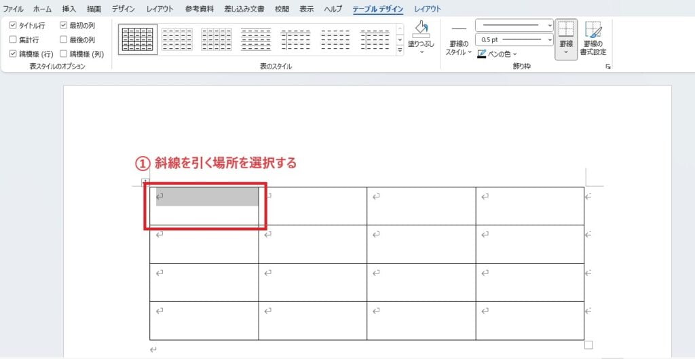
Task: Expand the 罫線 button dropdown arrow
Action: click(566, 52)
